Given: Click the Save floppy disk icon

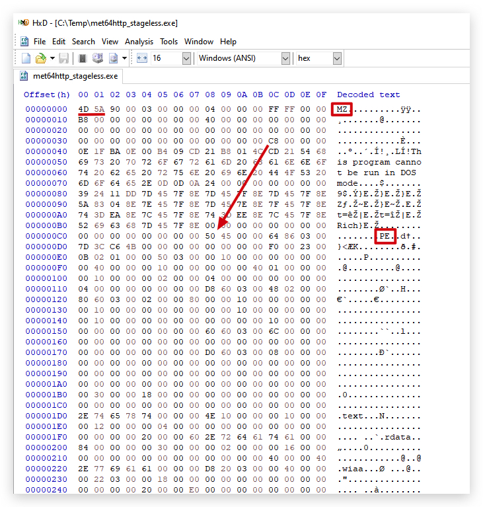Looking at the screenshot, I should tap(63, 58).
